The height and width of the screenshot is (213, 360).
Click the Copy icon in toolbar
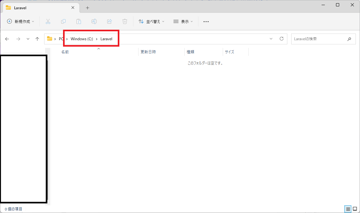[63, 21]
